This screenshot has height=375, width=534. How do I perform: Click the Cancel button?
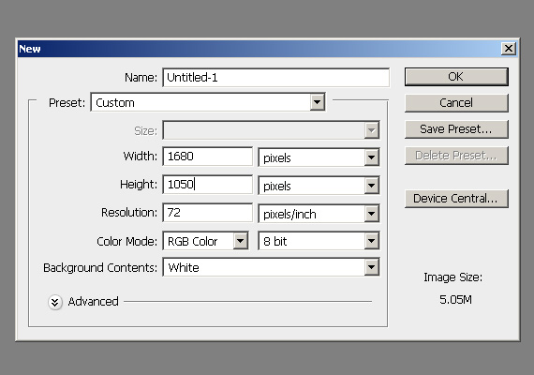456,102
